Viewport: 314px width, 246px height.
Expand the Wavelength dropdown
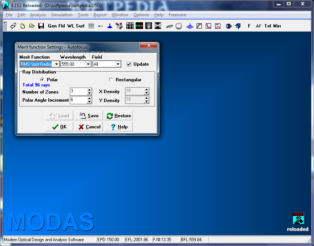tap(88, 64)
